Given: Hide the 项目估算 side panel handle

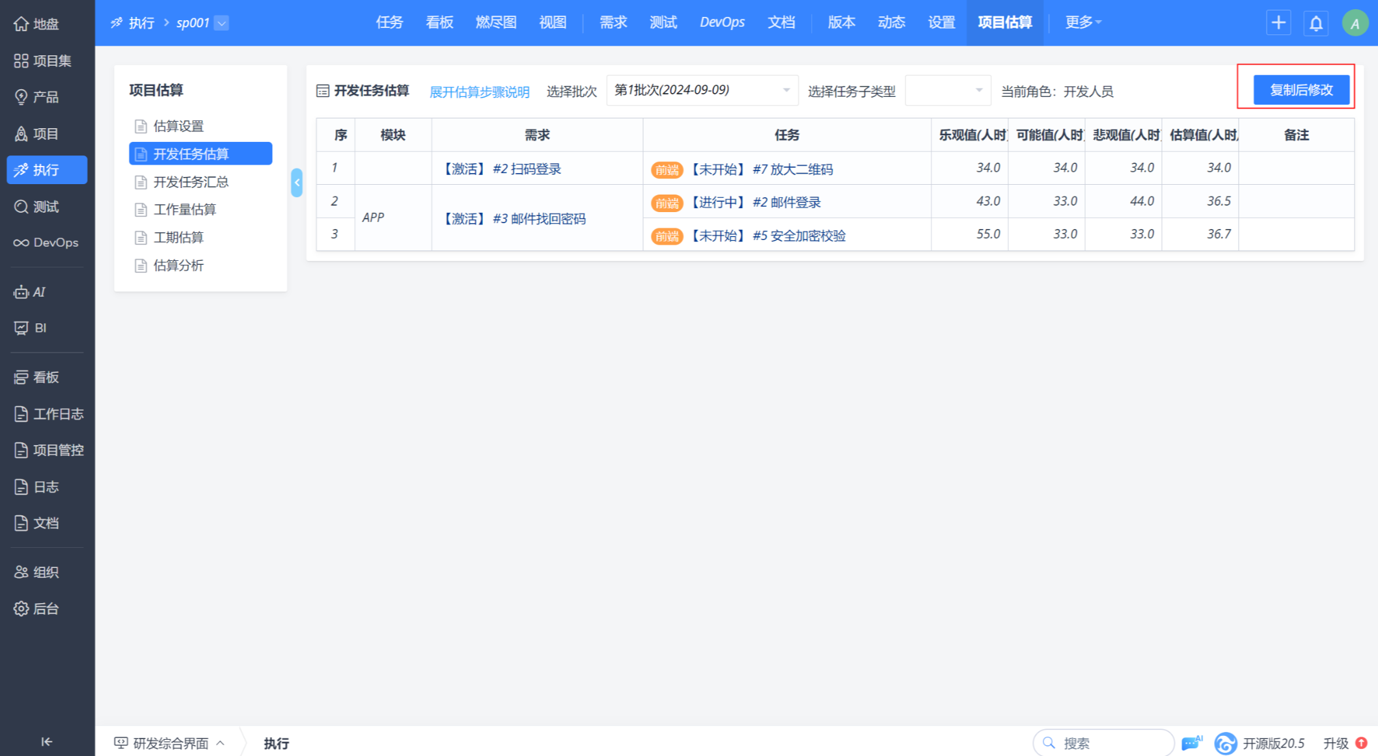Looking at the screenshot, I should click(x=297, y=183).
